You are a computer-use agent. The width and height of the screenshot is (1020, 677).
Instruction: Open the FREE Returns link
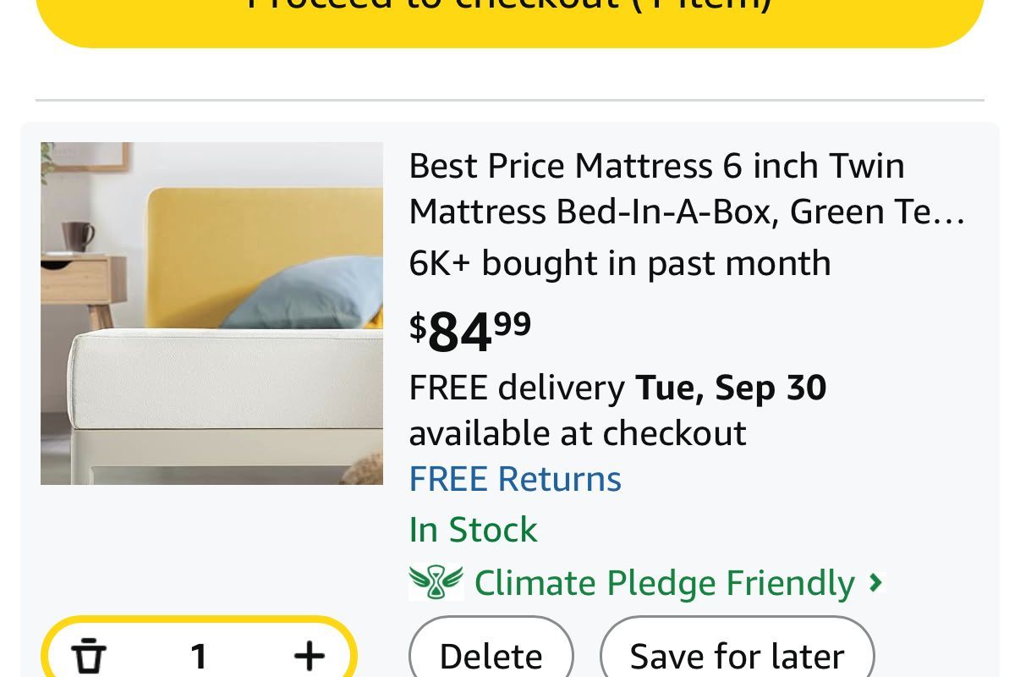pyautogui.click(x=515, y=479)
